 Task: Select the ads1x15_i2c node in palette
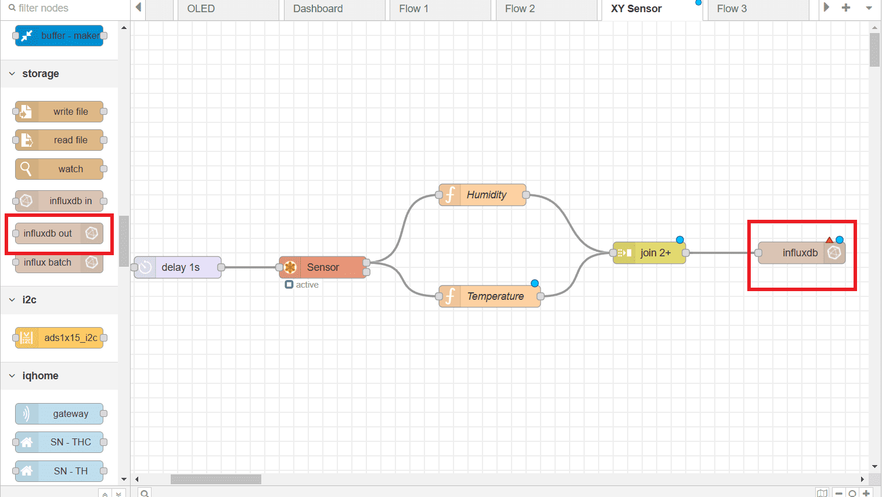pyautogui.click(x=60, y=338)
